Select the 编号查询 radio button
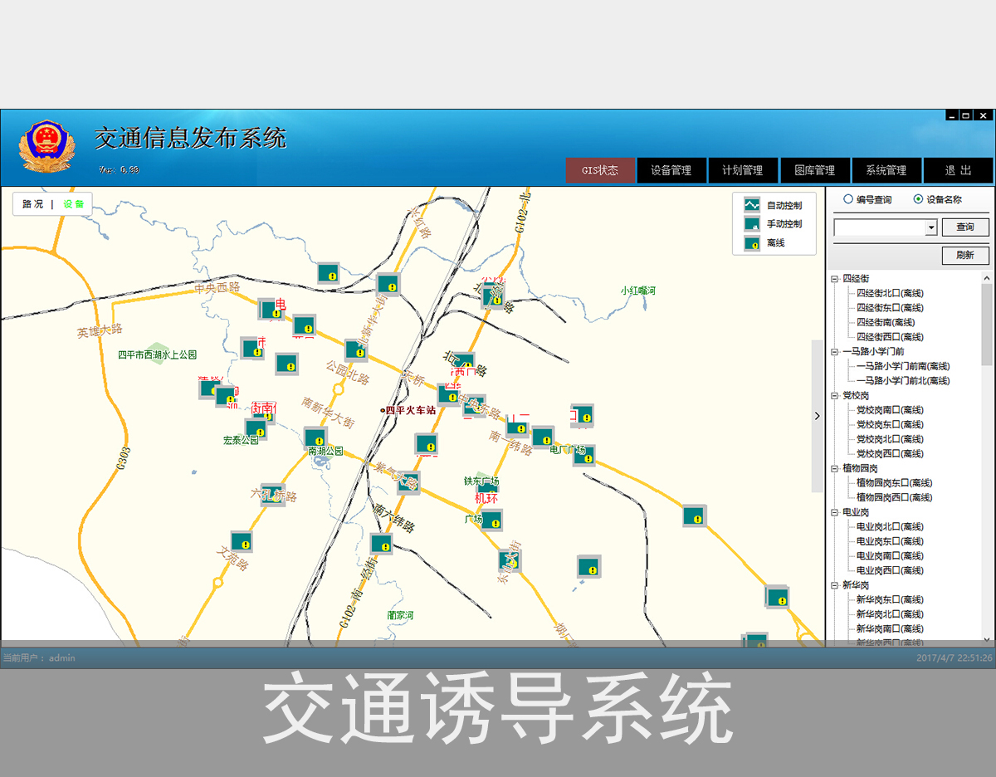This screenshot has height=777, width=996. (x=849, y=199)
